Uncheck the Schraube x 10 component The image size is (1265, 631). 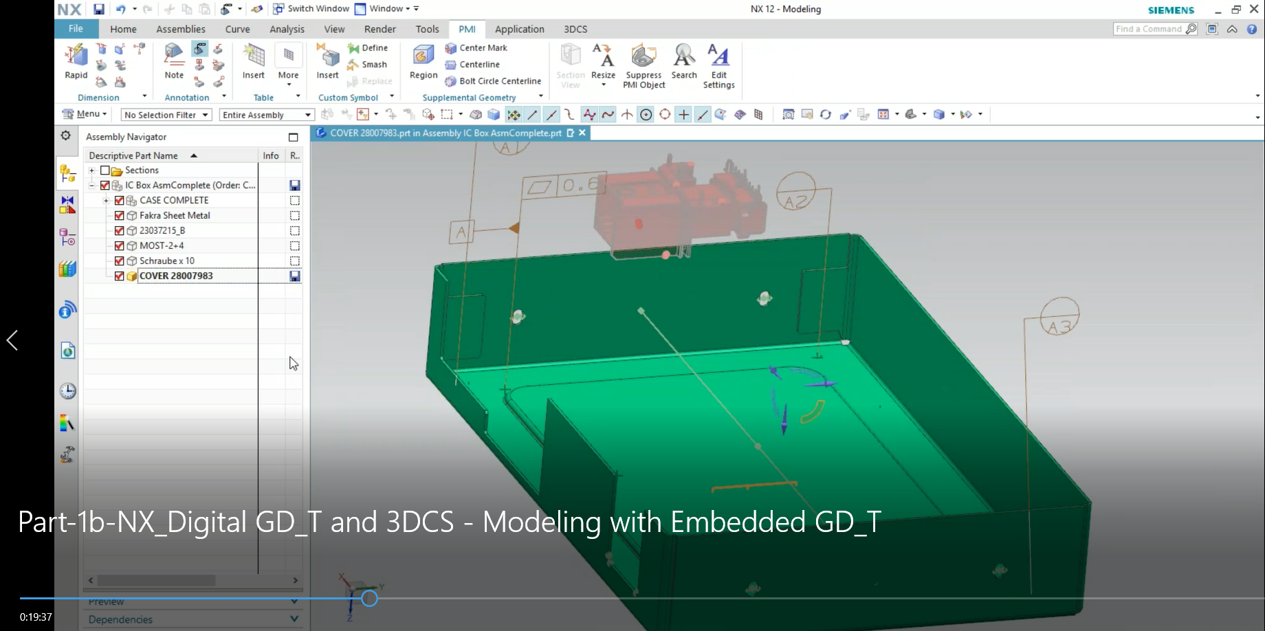119,261
